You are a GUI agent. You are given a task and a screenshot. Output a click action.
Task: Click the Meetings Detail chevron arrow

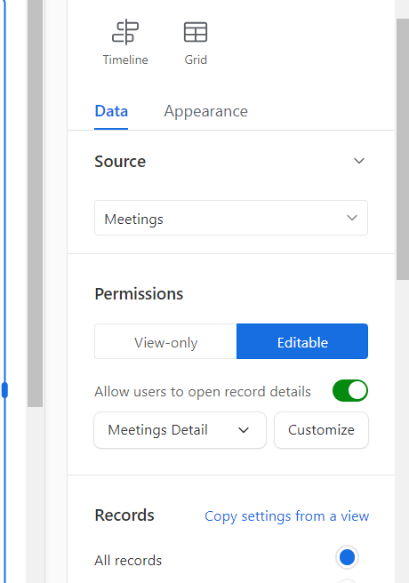tap(244, 430)
